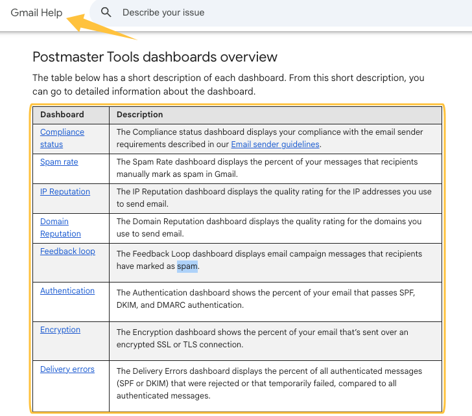Open the Domain Reputation link
The width and height of the screenshot is (472, 416).
[x=60, y=227]
